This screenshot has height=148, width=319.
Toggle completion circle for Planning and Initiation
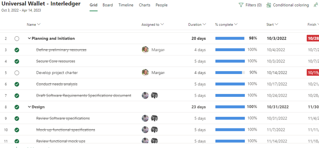point(17,38)
